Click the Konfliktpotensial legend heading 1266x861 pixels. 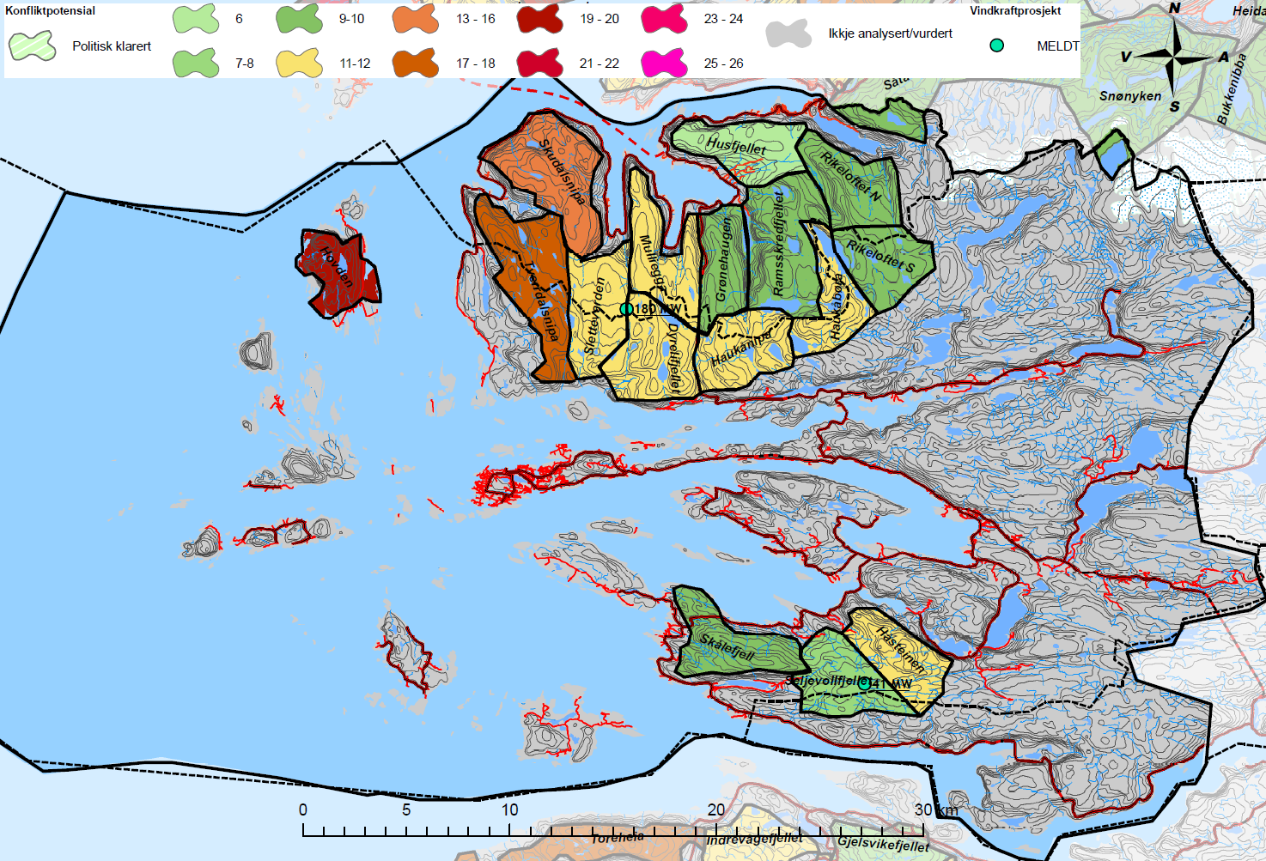pos(50,11)
